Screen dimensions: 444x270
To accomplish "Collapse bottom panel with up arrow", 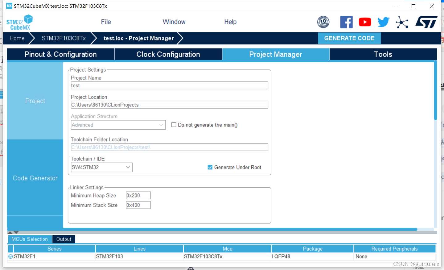I will pos(10,232).
